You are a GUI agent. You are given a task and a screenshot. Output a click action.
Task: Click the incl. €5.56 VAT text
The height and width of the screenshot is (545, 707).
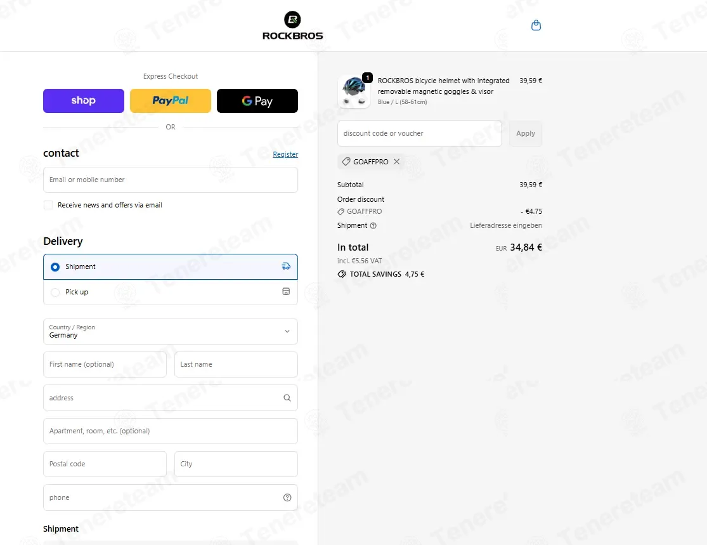(x=360, y=261)
